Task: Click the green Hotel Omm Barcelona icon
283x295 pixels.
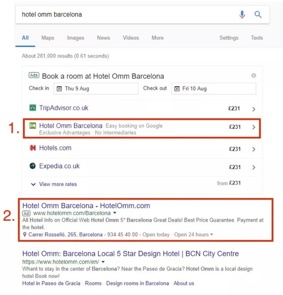Action: [x=33, y=126]
